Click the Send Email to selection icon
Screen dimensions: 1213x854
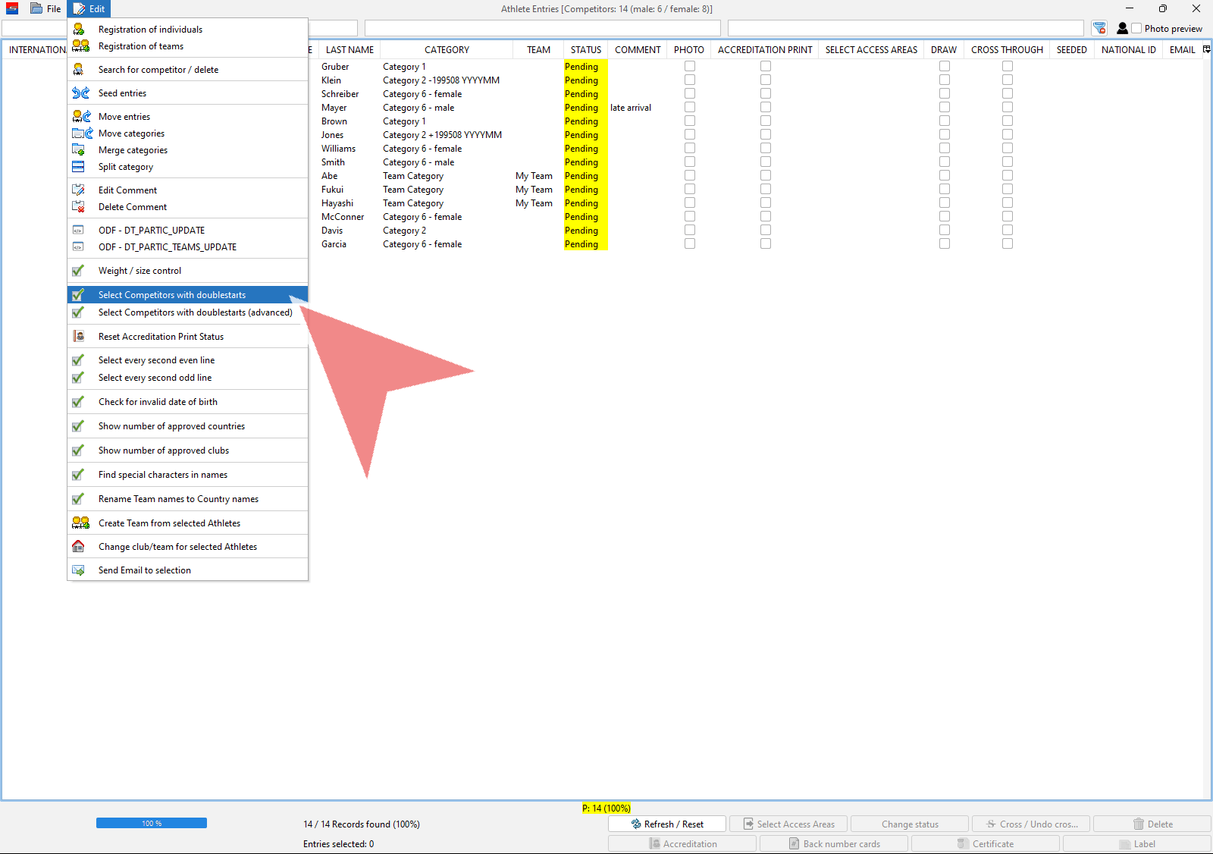79,570
